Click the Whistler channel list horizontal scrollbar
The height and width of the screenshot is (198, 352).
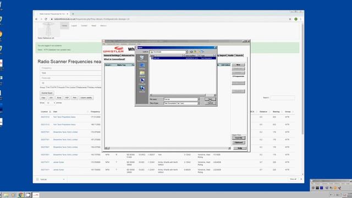pos(168,148)
